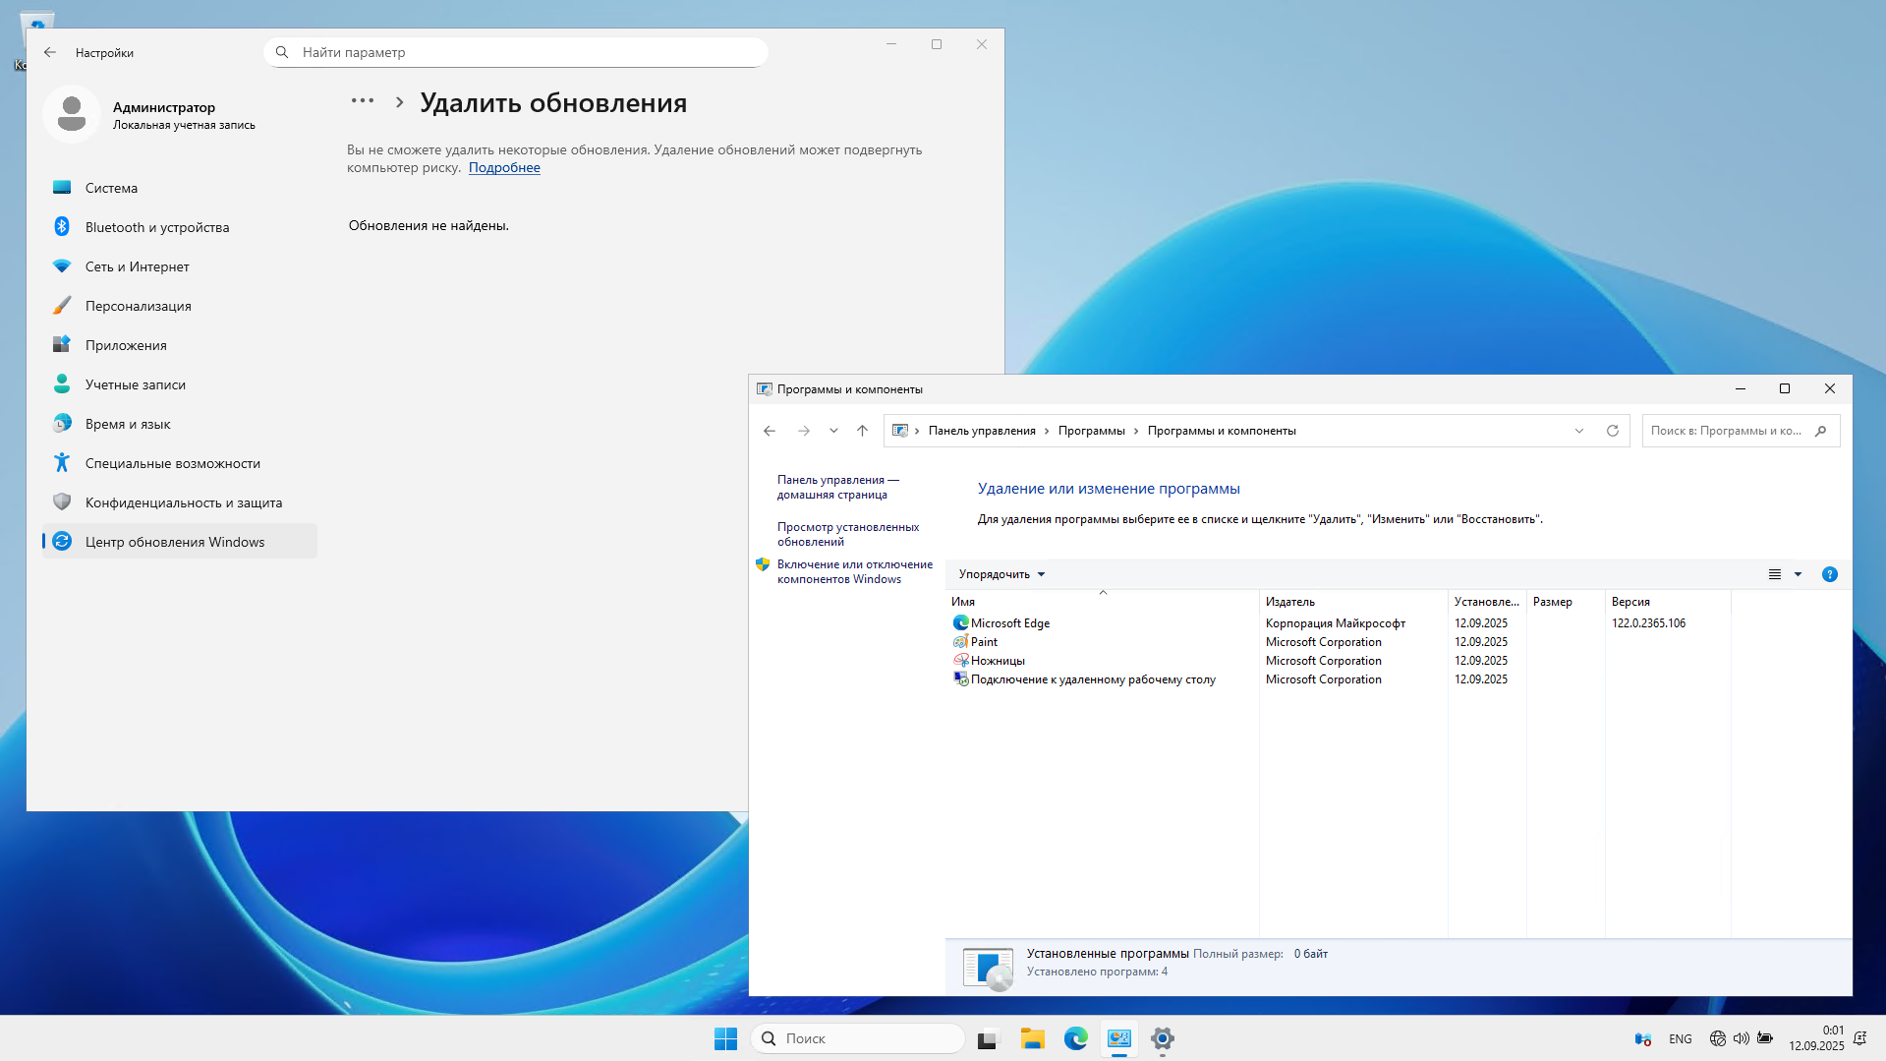Open the blue help question icon
Screen dimensions: 1886x1061
tap(1830, 574)
